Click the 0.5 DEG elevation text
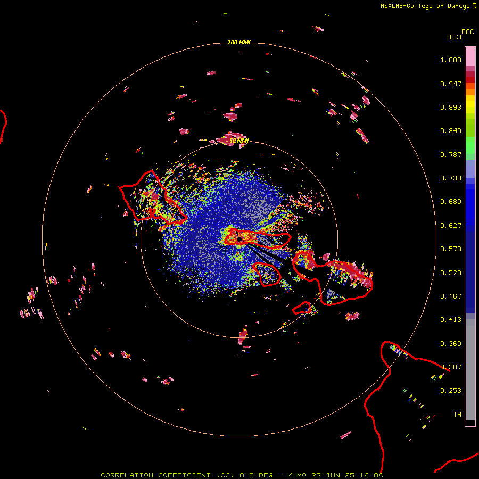This screenshot has height=479, width=479. coord(257,475)
